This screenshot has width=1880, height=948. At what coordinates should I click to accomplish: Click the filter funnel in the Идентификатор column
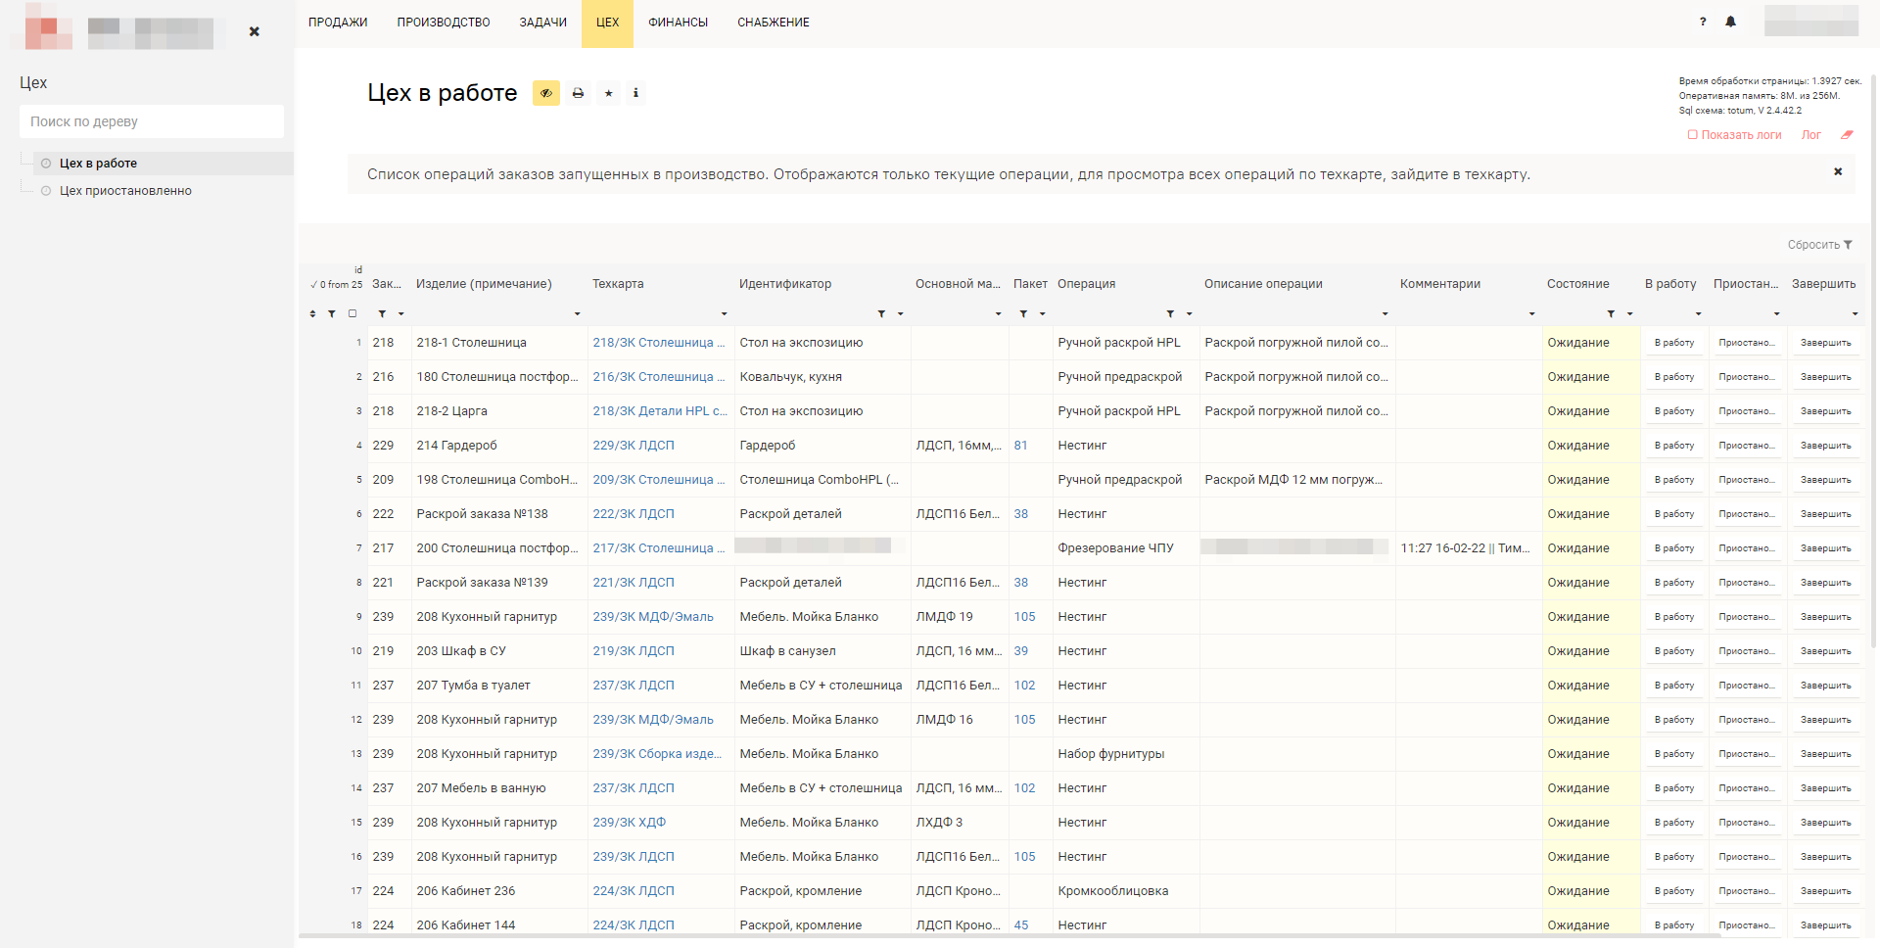[881, 313]
